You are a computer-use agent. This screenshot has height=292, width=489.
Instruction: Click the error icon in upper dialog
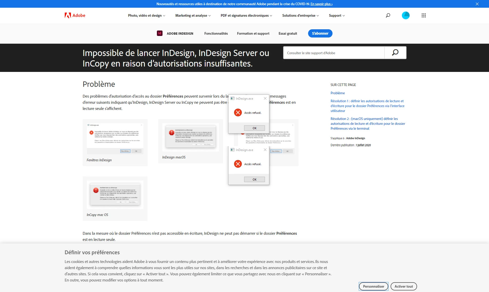point(238,112)
